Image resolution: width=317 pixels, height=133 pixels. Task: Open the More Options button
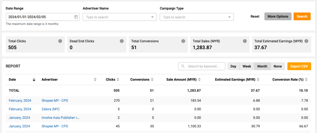tap(278, 16)
